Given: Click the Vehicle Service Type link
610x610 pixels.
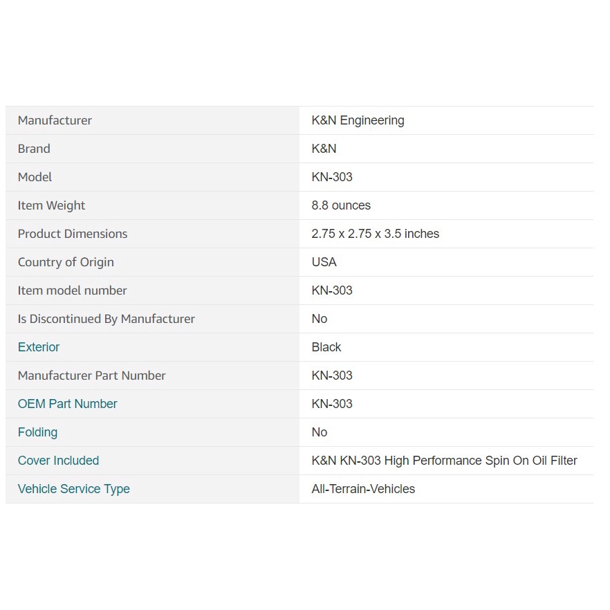Looking at the screenshot, I should point(73,489).
